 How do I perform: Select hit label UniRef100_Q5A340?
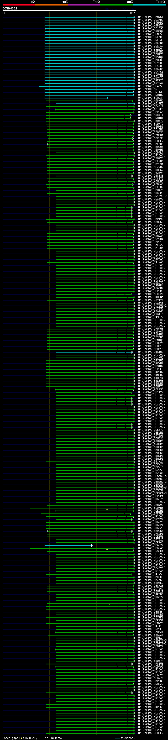pos(150,548)
